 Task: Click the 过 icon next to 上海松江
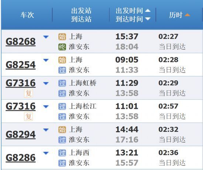[x=62, y=106]
